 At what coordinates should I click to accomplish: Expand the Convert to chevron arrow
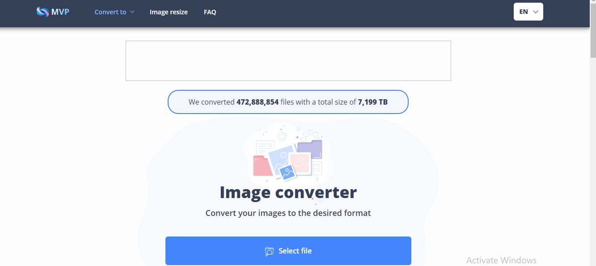132,12
